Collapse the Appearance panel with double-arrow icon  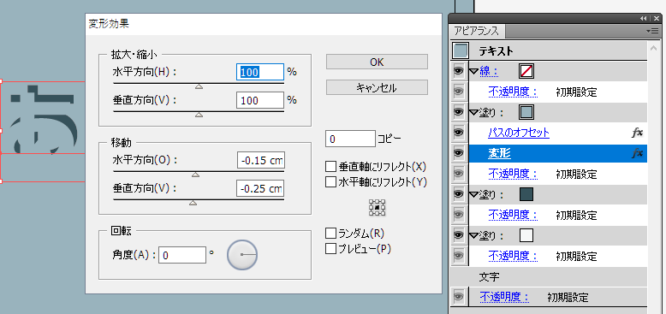[x=643, y=18]
